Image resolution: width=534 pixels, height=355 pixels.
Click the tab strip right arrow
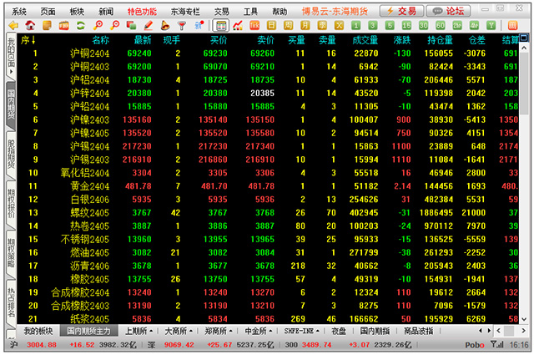[x=490, y=331]
